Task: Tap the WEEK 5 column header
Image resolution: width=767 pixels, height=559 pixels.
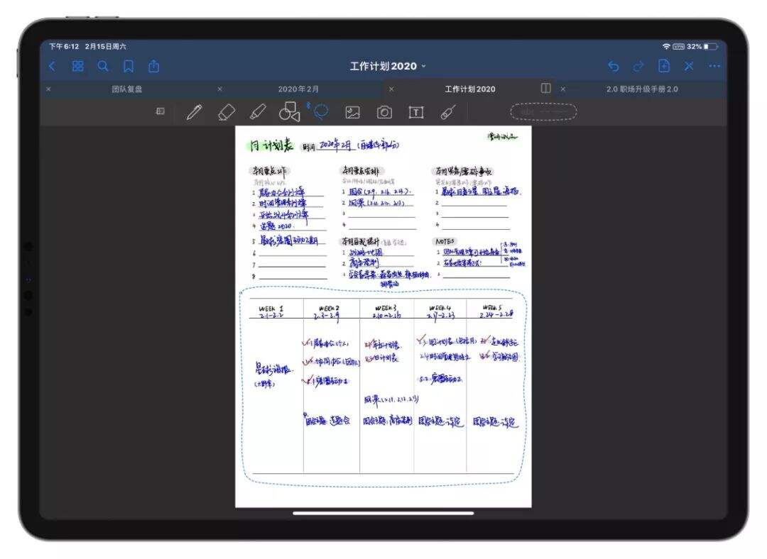Action: (492, 307)
